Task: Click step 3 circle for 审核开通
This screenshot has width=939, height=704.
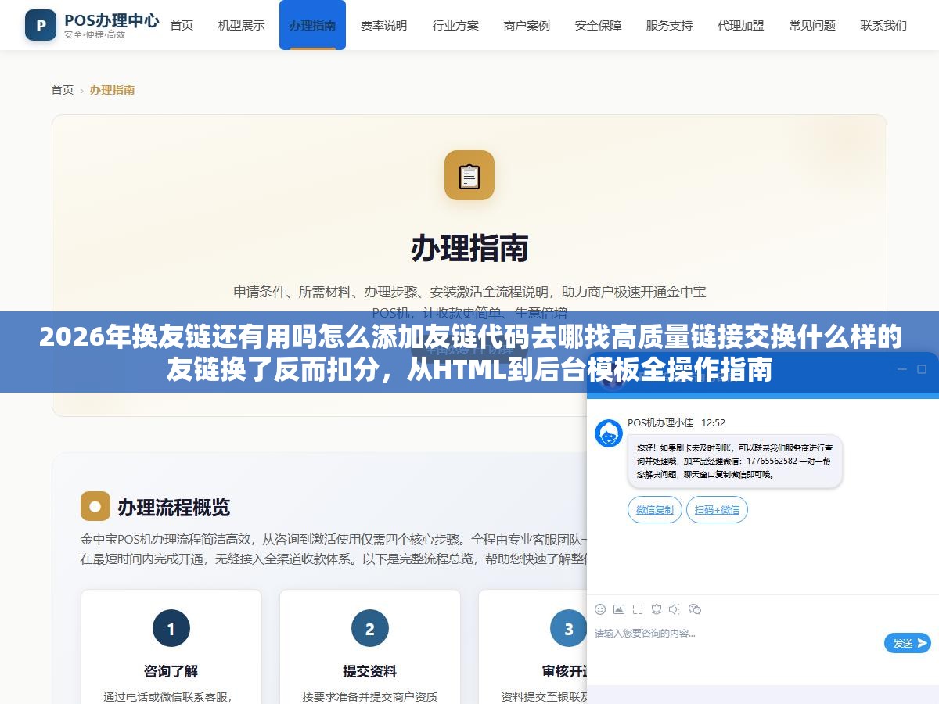Action: click(x=568, y=628)
